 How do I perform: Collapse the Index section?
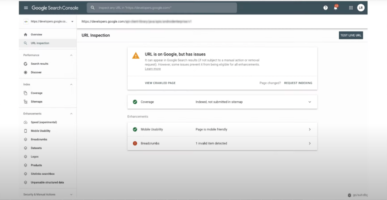tap(71, 84)
